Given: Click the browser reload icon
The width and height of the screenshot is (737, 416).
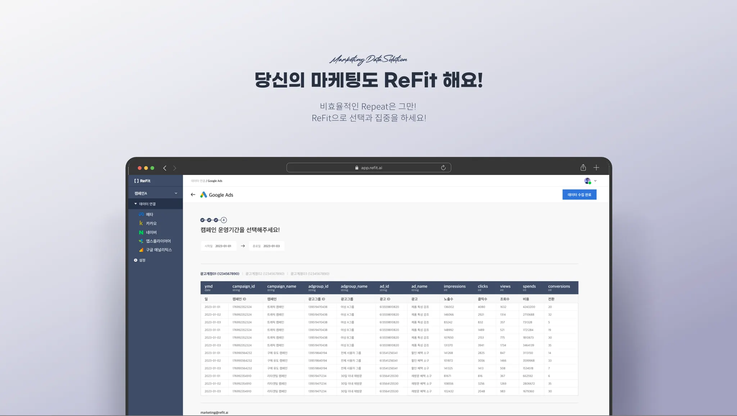Looking at the screenshot, I should pyautogui.click(x=443, y=168).
